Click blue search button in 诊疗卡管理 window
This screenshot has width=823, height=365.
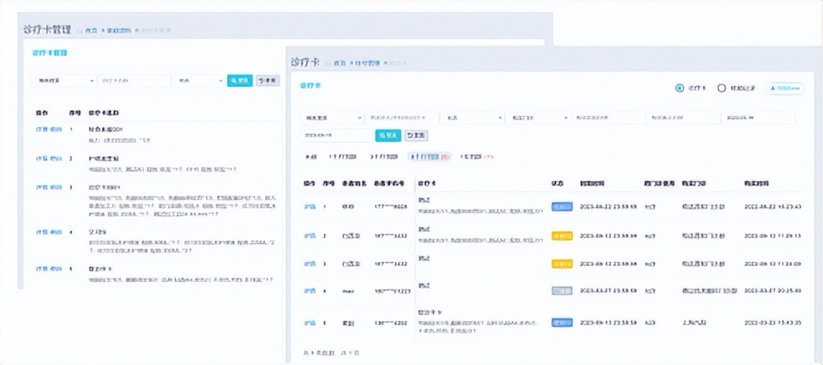(x=239, y=81)
